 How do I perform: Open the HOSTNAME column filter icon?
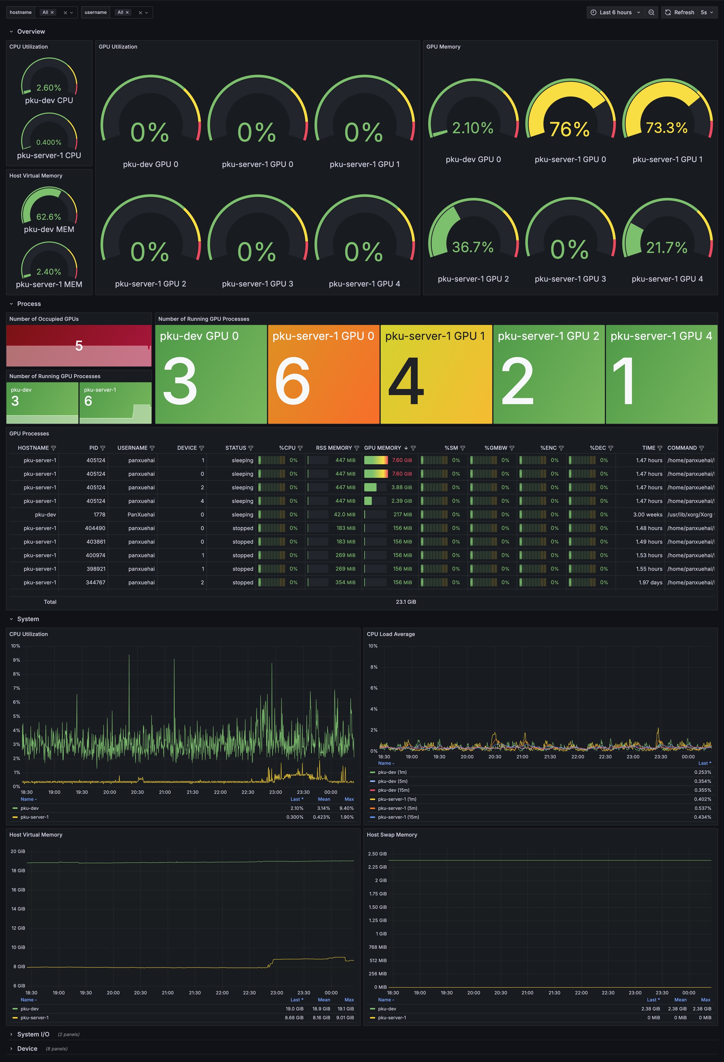[53, 448]
